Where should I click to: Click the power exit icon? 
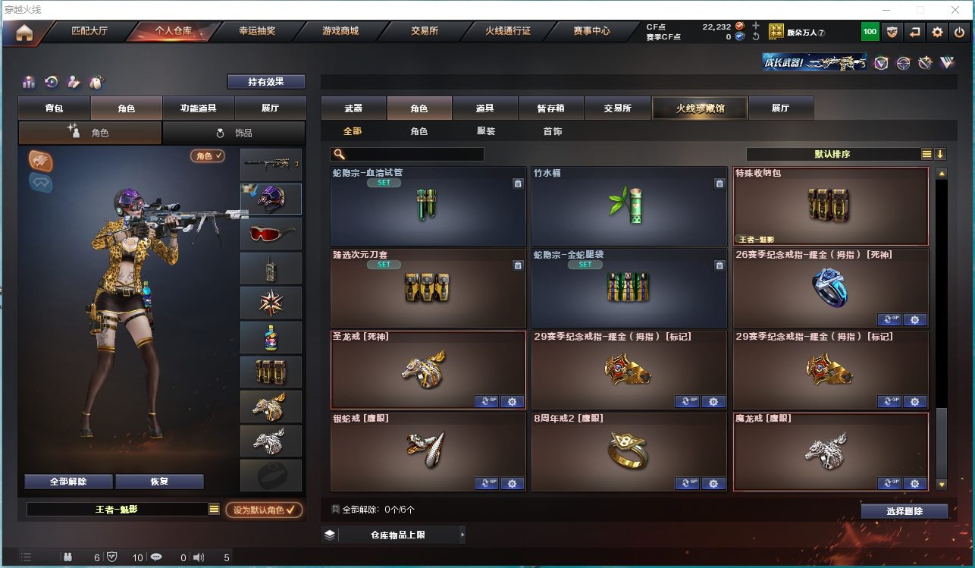[x=959, y=32]
